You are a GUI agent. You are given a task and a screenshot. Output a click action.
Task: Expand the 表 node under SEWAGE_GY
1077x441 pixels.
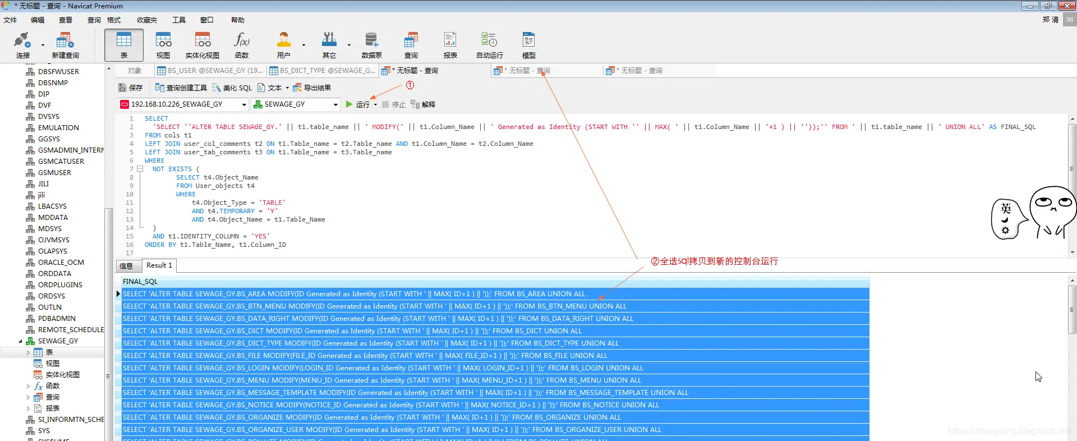pos(29,352)
